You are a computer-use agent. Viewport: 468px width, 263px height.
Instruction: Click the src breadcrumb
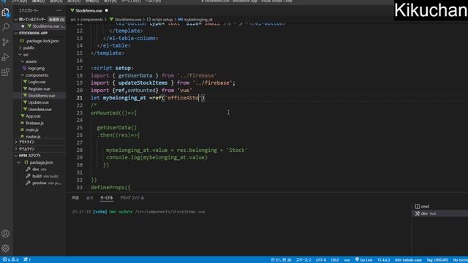coord(73,20)
